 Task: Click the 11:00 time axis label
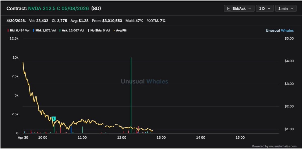click(82, 138)
